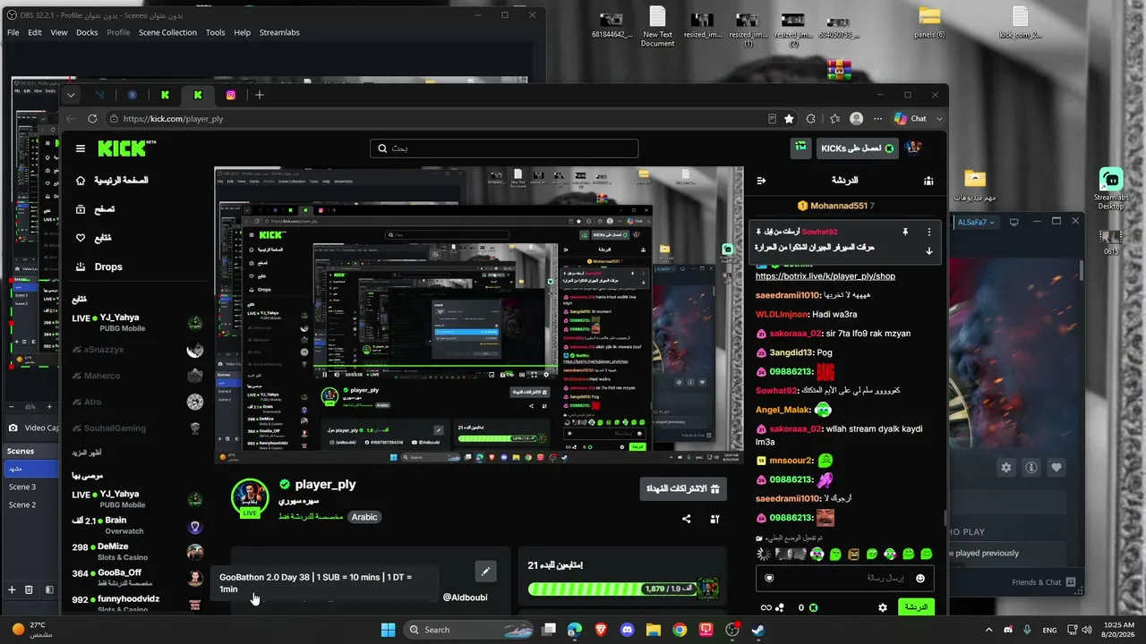Click the green chat send button
Viewport: 1146px width, 644px height.
point(915,607)
